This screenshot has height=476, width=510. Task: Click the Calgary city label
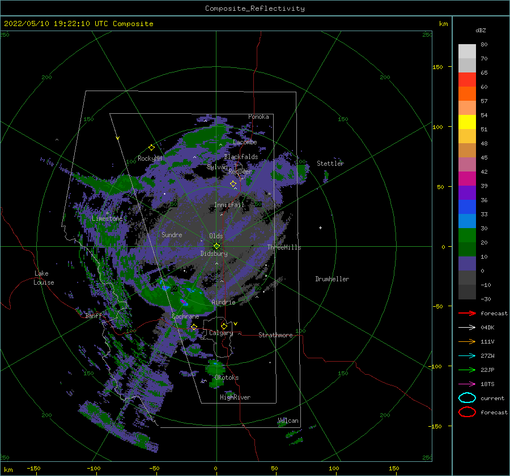(x=221, y=333)
